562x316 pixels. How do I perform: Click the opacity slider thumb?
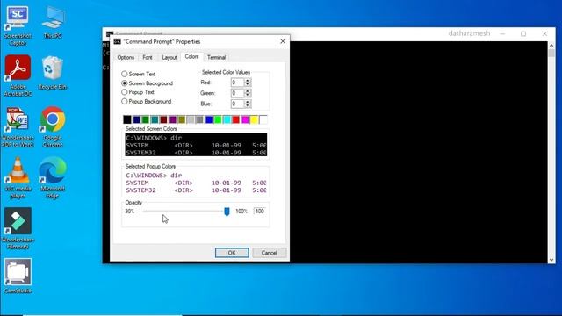coord(227,212)
